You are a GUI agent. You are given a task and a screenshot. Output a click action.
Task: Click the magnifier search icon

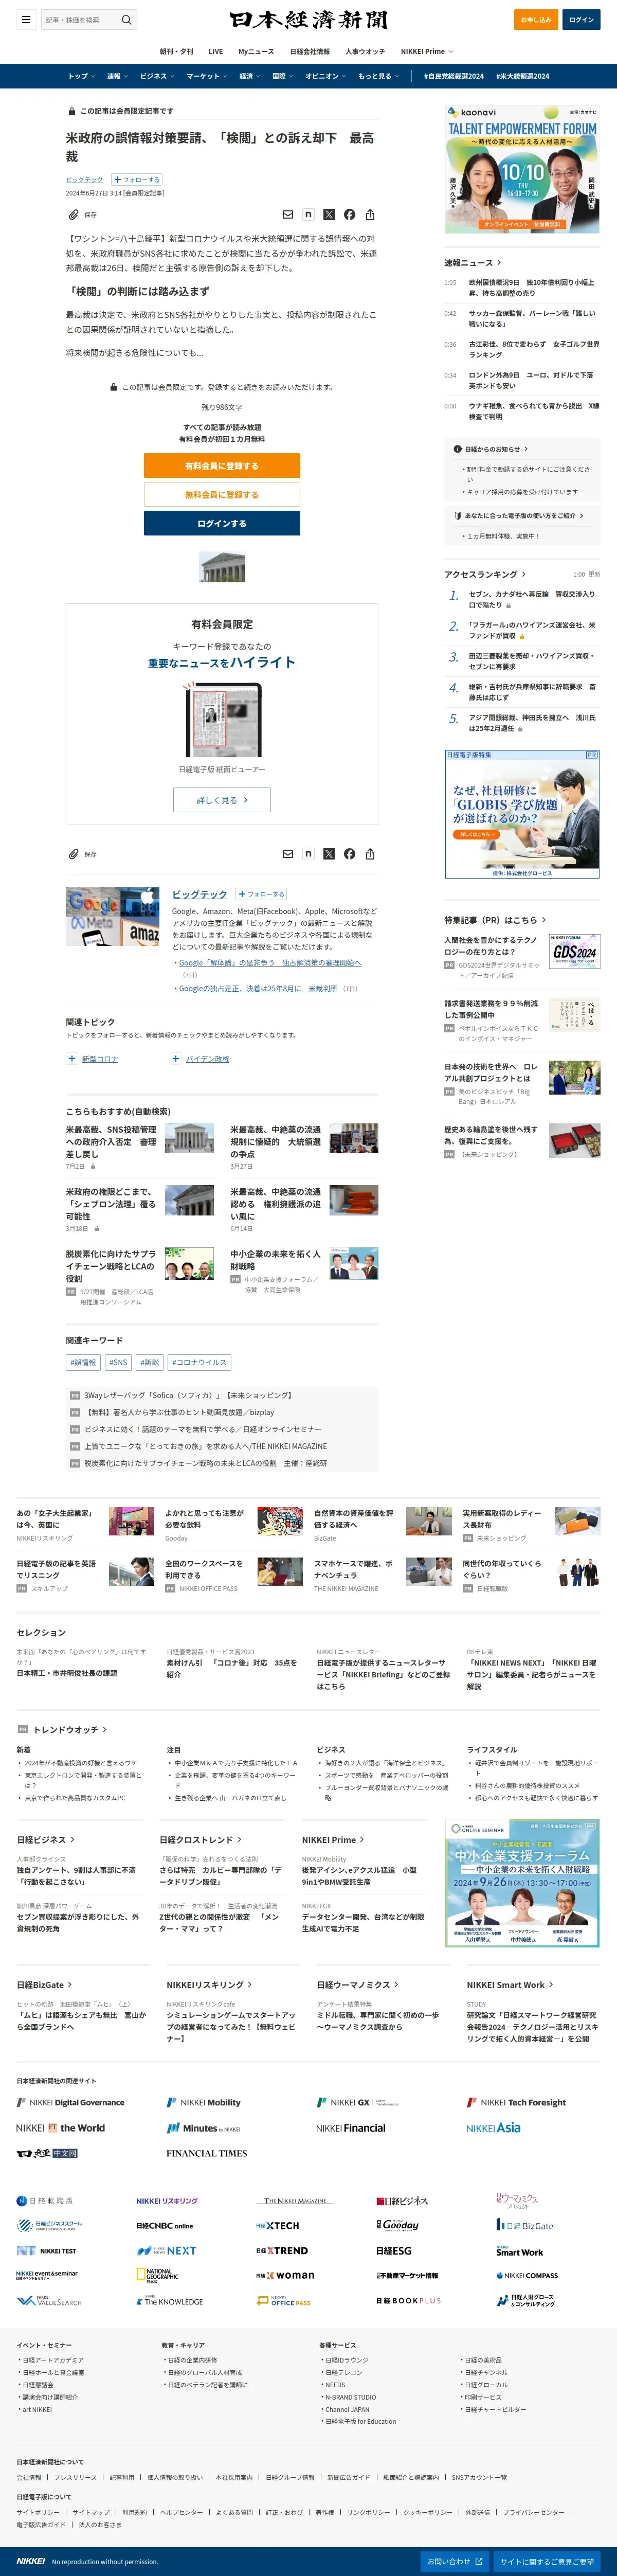pyautogui.click(x=126, y=19)
